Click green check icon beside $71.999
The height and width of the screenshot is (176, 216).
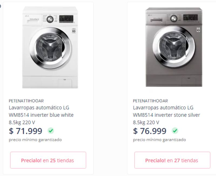click(x=51, y=131)
